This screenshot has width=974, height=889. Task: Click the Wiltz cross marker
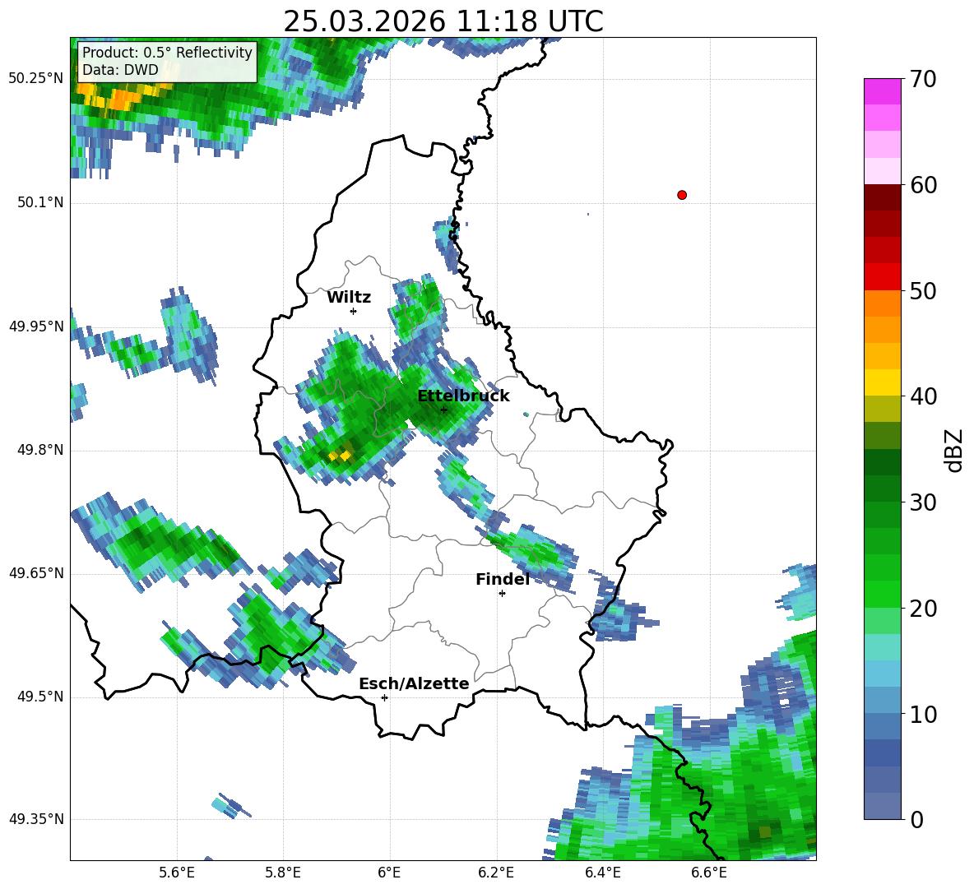[x=353, y=311]
